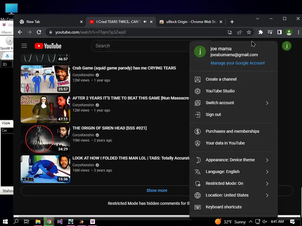This screenshot has width=302, height=226.
Task: Open the Windows Start menu
Action: coord(5,222)
